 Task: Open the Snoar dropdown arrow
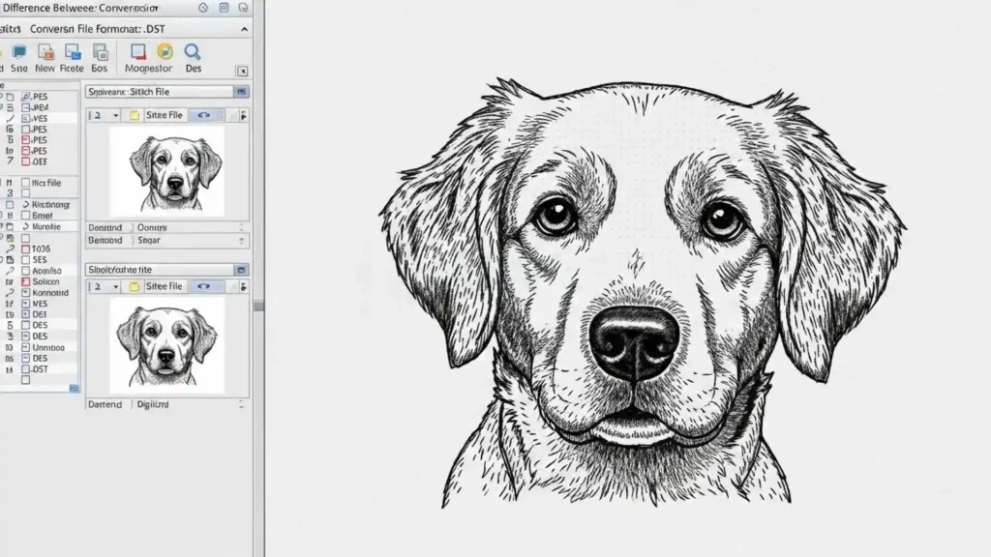241,241
